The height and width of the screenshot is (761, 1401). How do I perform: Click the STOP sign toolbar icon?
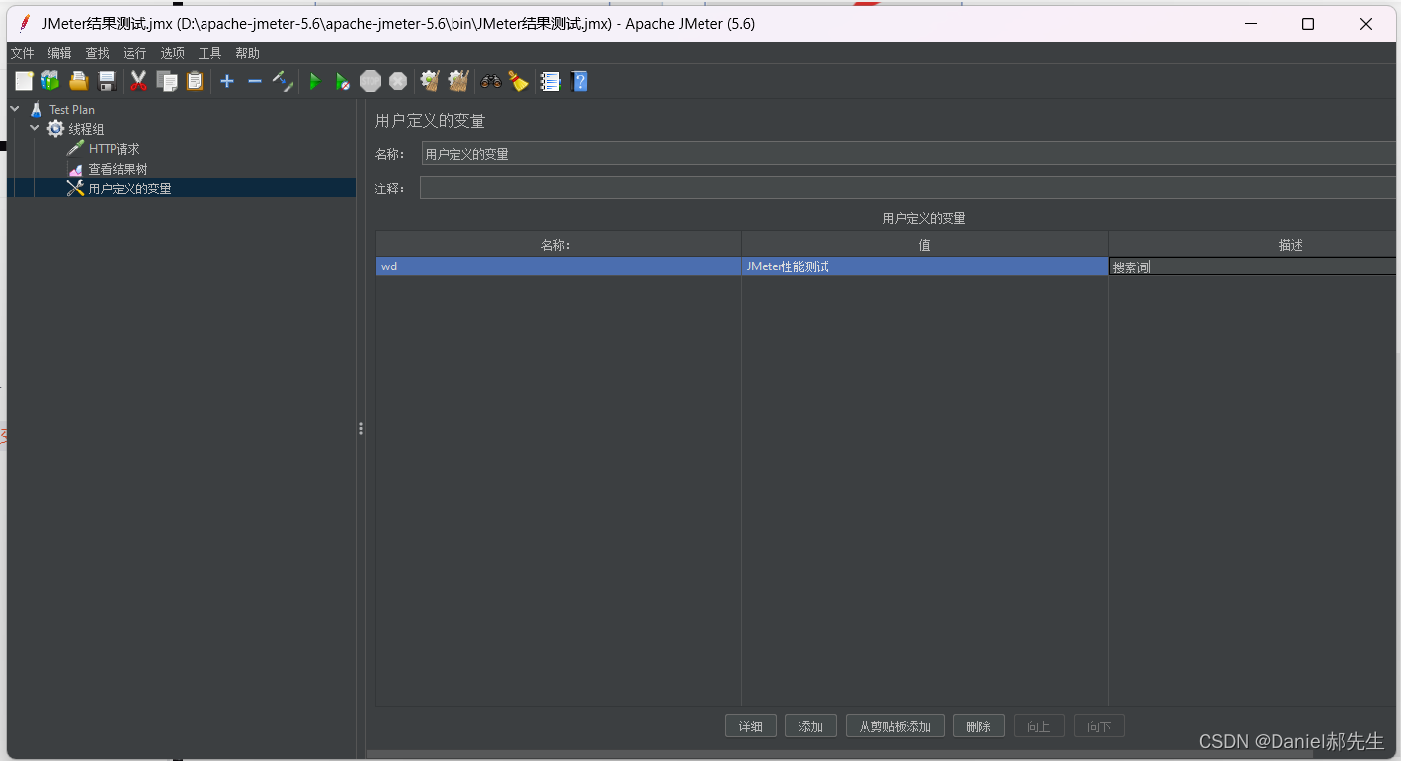point(371,81)
